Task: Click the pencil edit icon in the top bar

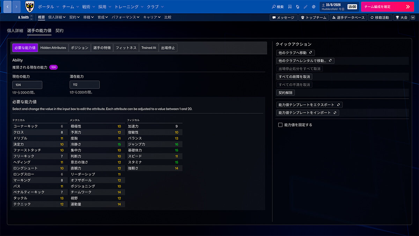Action: click(306, 7)
